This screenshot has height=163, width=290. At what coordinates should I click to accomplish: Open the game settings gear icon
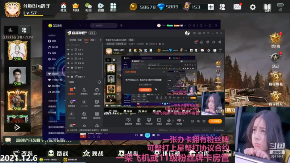point(252,7)
